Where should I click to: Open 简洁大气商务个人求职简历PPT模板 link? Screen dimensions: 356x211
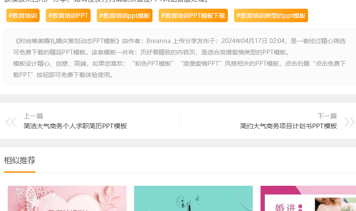point(75,126)
